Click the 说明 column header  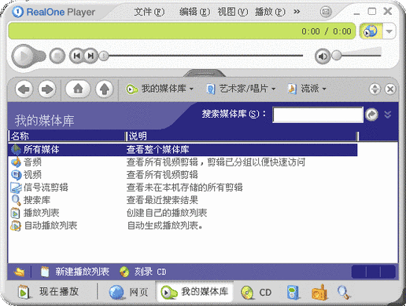click(x=242, y=136)
